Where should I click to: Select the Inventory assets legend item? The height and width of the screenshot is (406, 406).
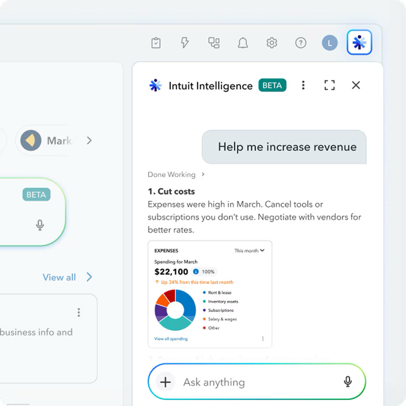(221, 301)
